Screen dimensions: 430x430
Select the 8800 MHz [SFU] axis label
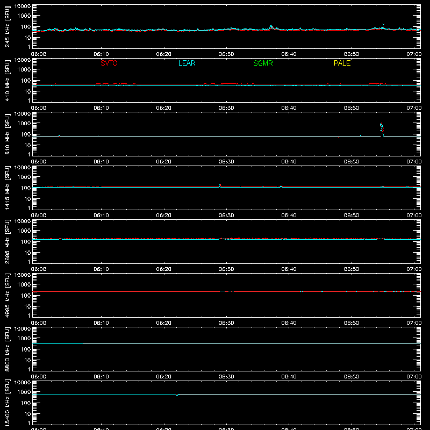pyautogui.click(x=8, y=349)
